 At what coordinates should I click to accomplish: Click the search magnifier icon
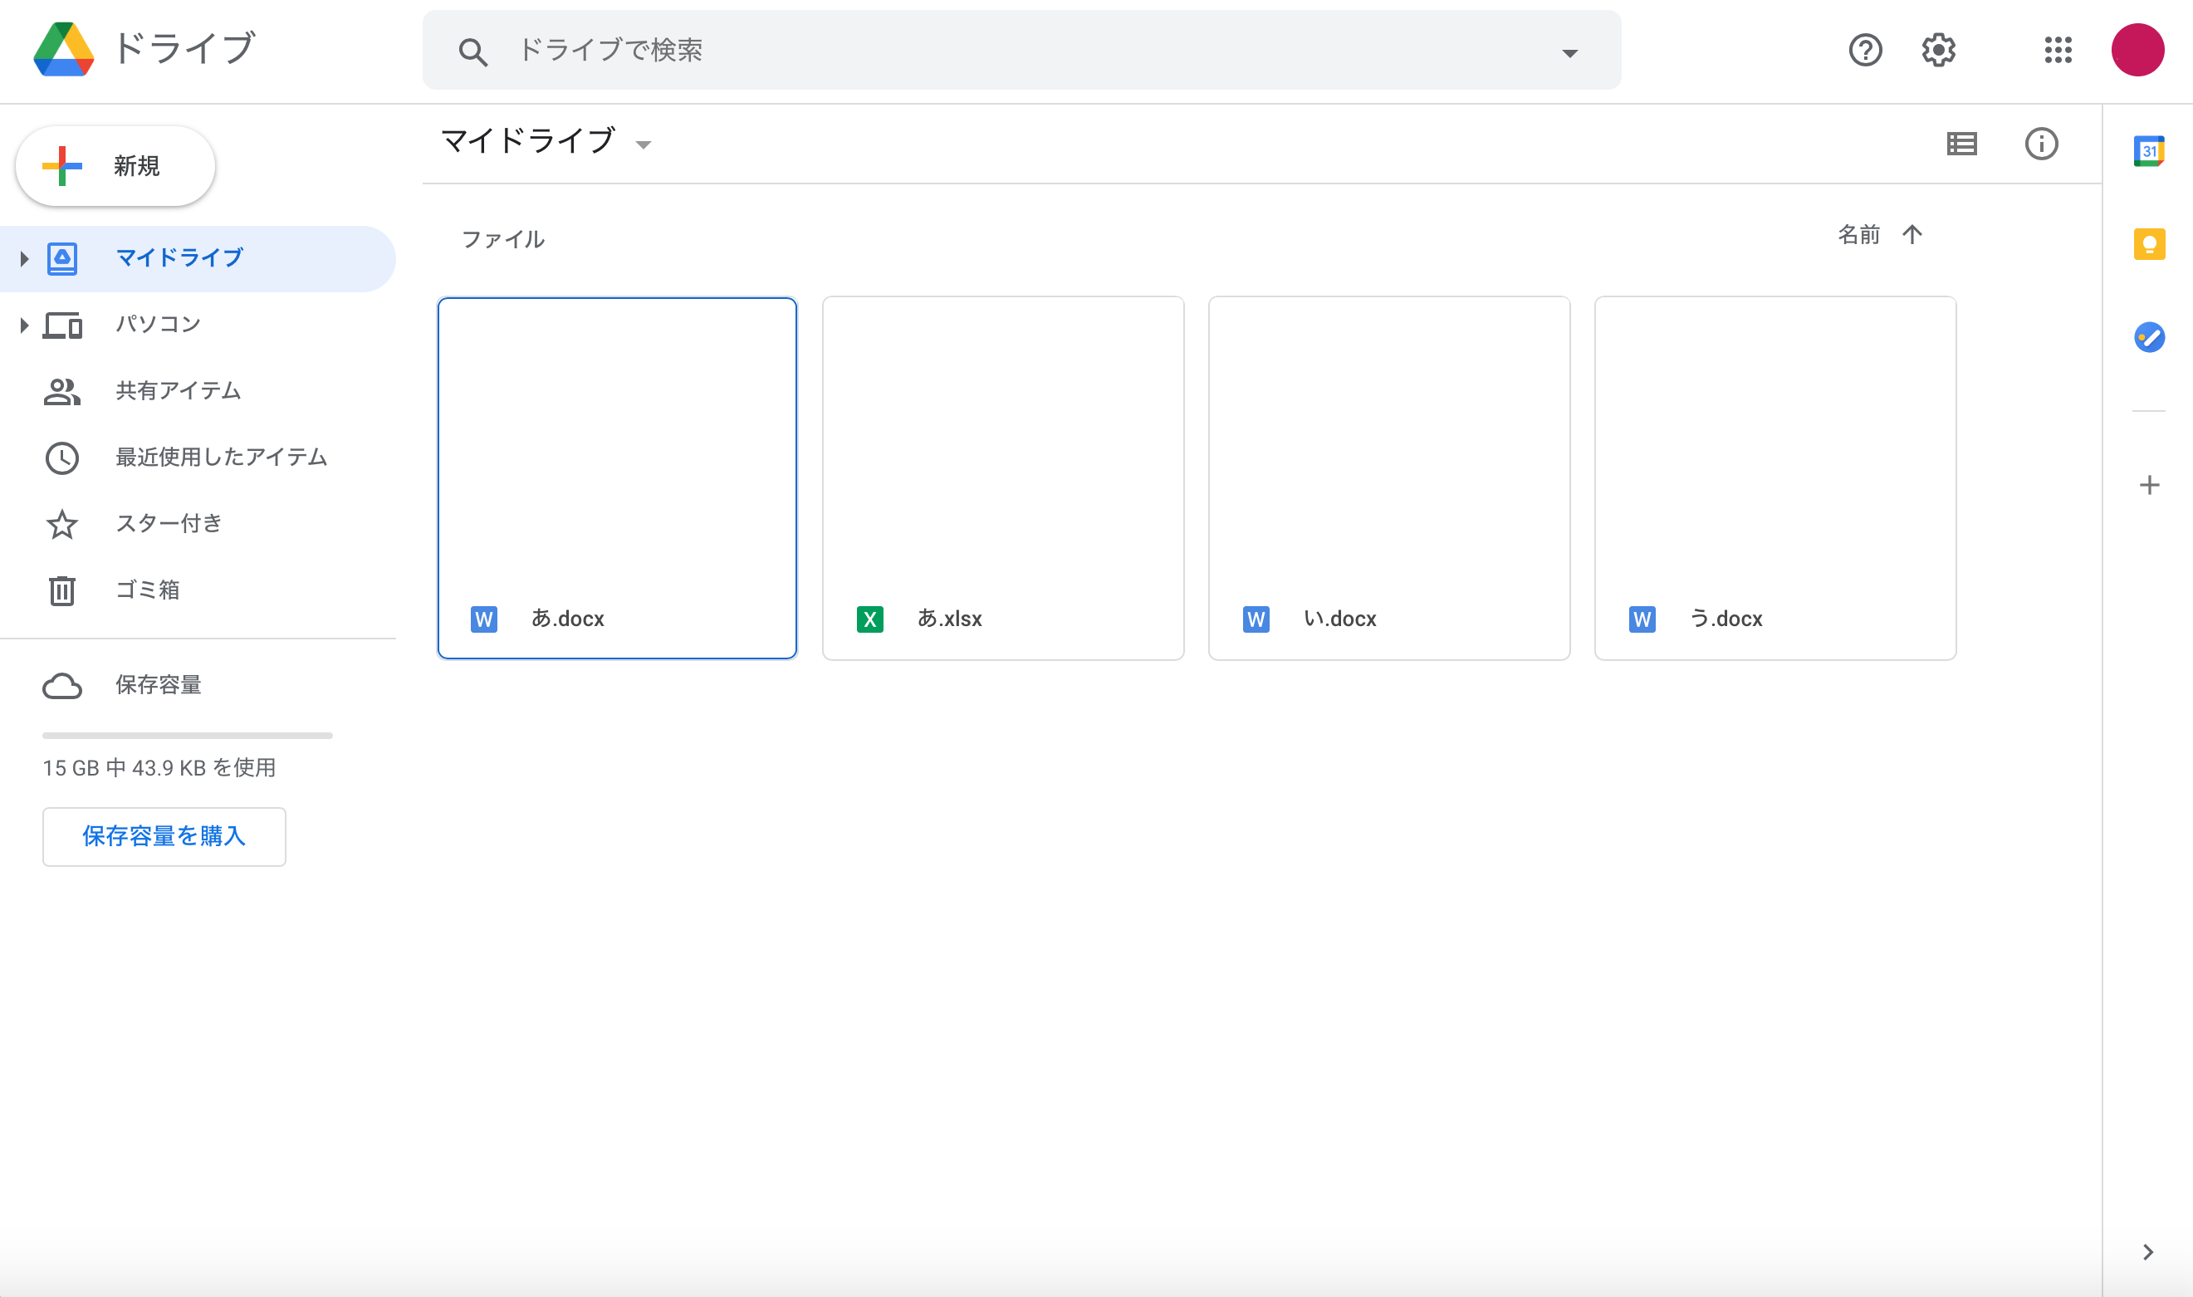tap(472, 51)
